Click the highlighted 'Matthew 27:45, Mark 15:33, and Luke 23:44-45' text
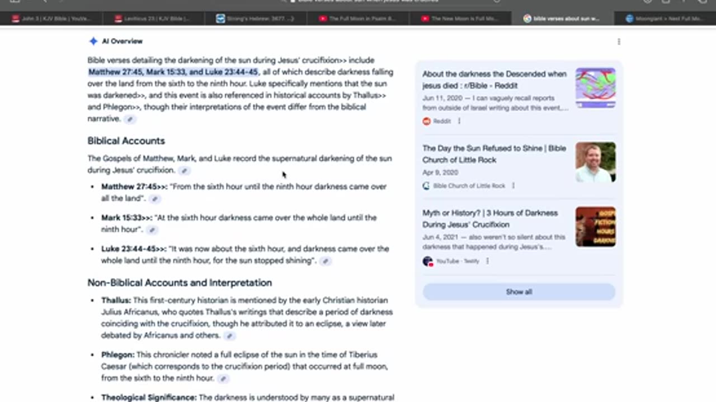 click(x=173, y=72)
